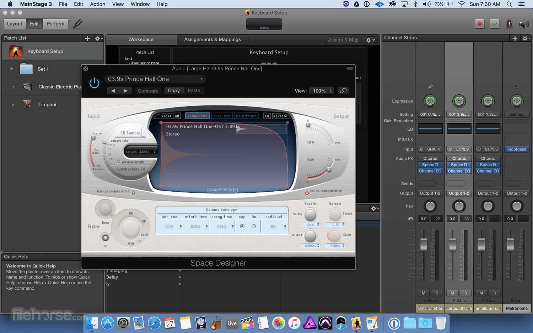Screen dimensions: 533x333
Task: Go to the next Space Designer preset
Action: point(125,91)
